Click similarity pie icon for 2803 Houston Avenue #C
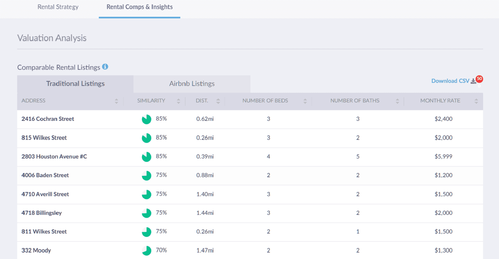499x259 pixels. point(146,157)
